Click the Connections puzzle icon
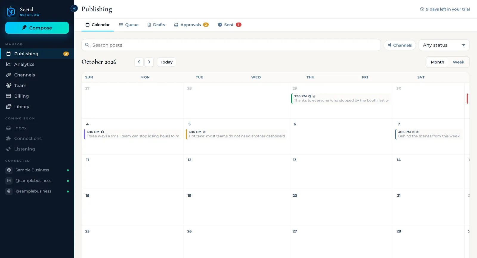 coord(9,138)
